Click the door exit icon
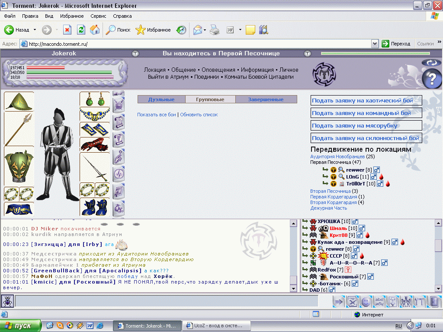The image size is (443, 332). coord(434,302)
